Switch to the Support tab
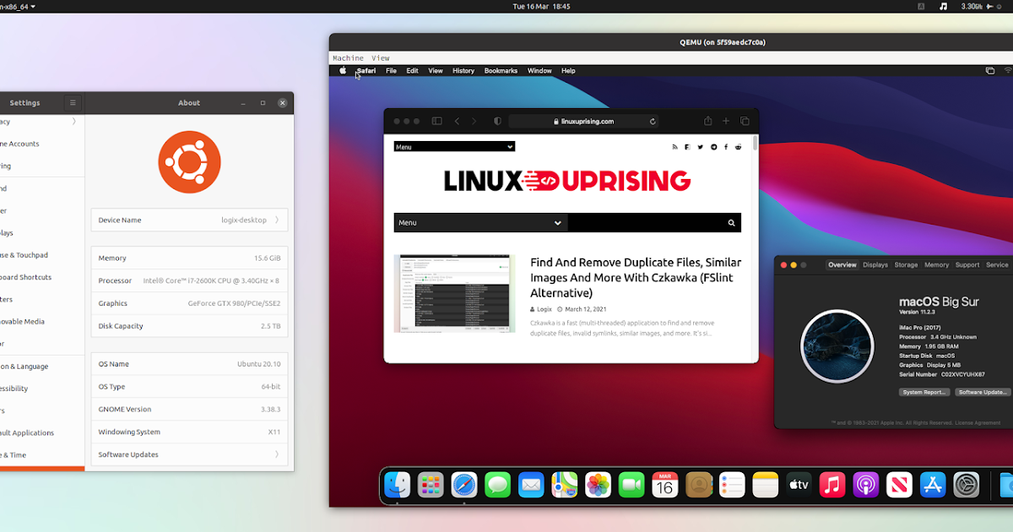This screenshot has height=532, width=1013. tap(967, 265)
